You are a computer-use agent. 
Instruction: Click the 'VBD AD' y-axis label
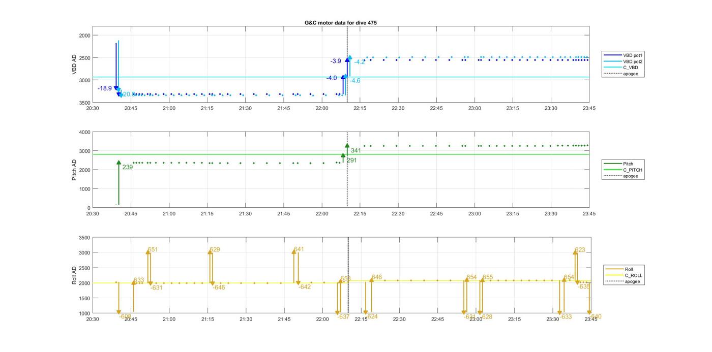(74, 64)
